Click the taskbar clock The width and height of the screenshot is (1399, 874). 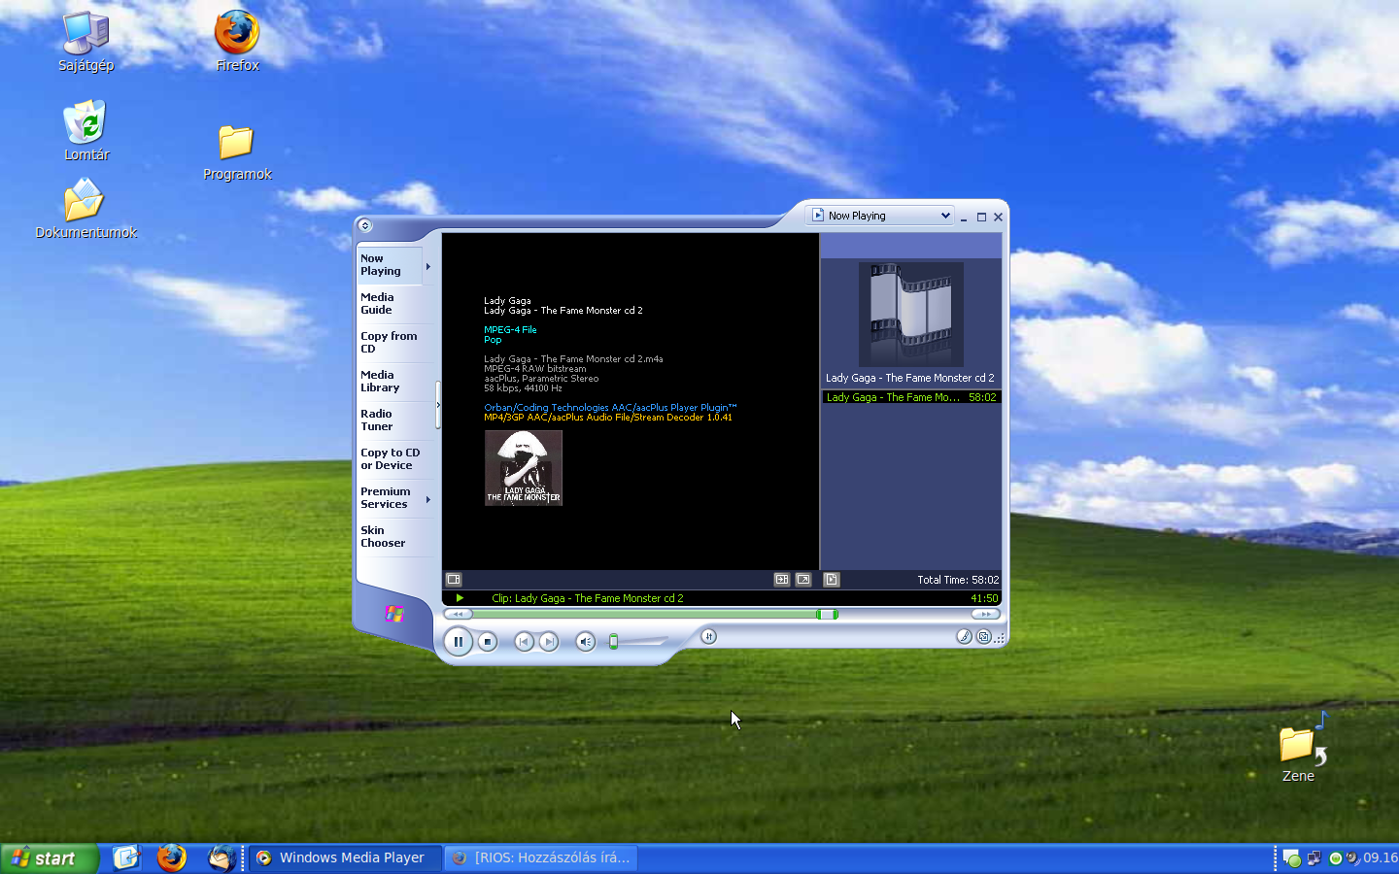pyautogui.click(x=1381, y=857)
